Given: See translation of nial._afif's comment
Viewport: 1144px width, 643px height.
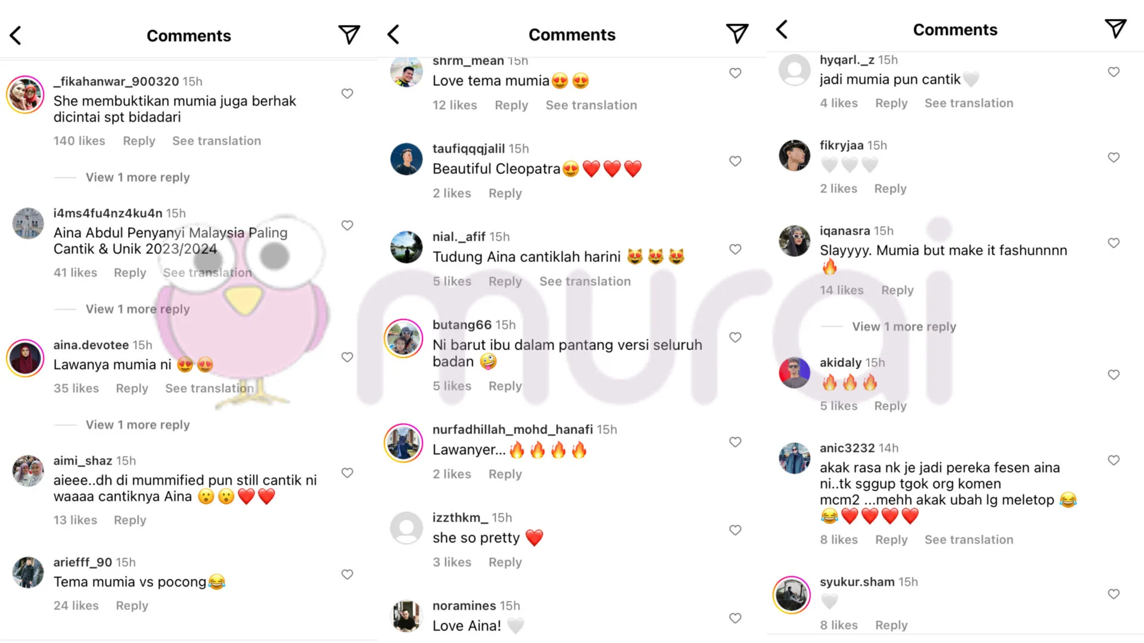Looking at the screenshot, I should (x=585, y=282).
